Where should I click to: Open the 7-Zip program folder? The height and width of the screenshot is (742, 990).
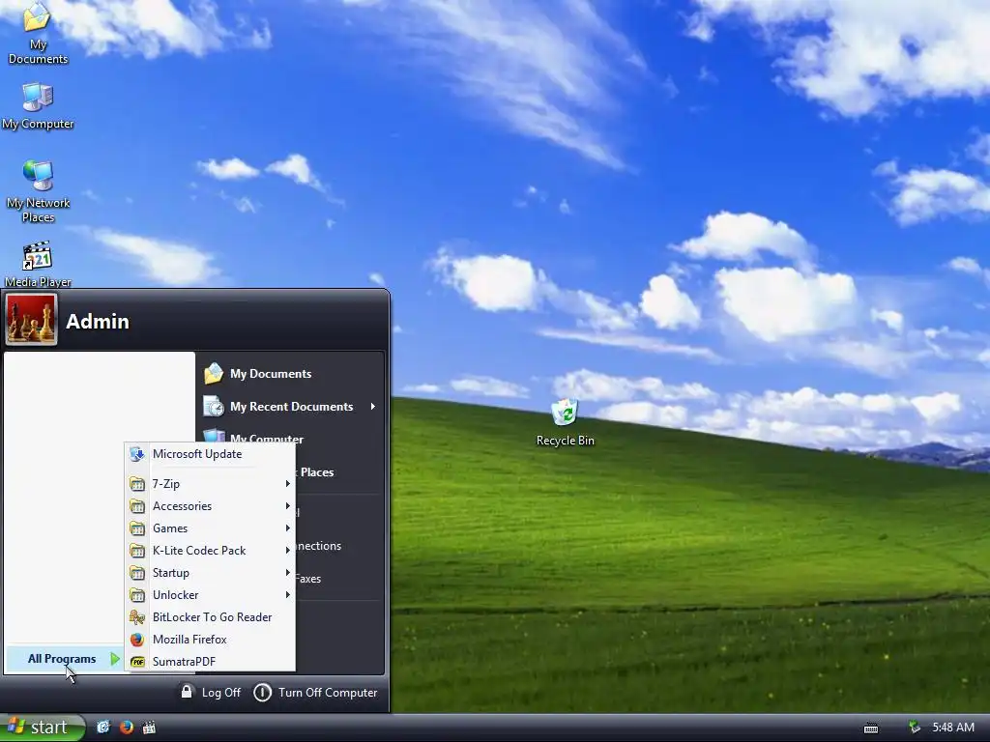click(x=210, y=484)
